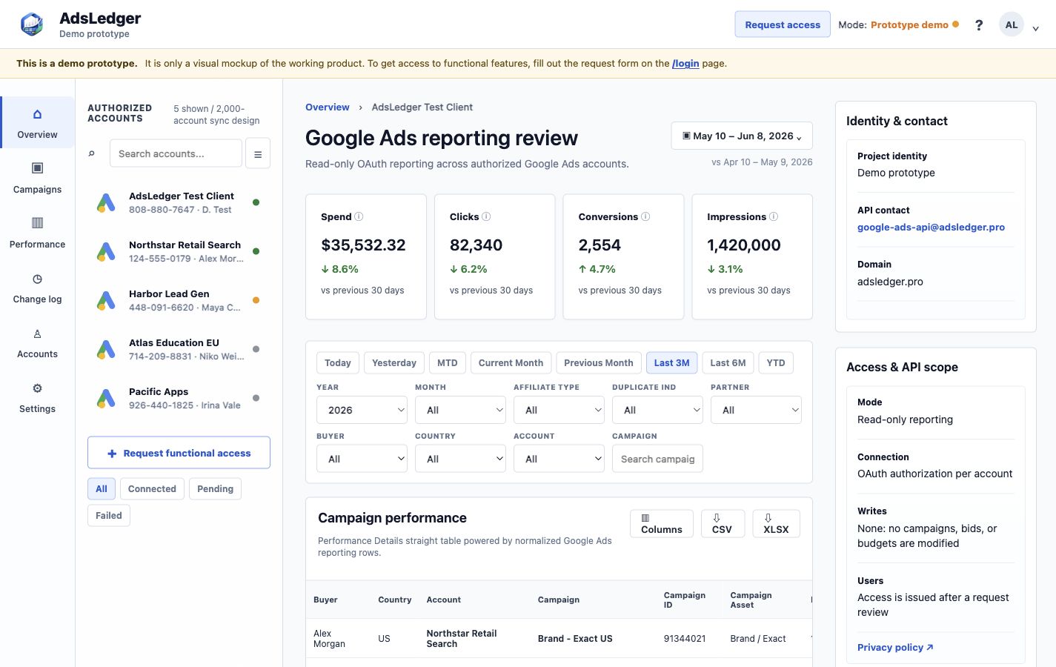
Task: Select the Today range tab
Action: [x=338, y=362]
